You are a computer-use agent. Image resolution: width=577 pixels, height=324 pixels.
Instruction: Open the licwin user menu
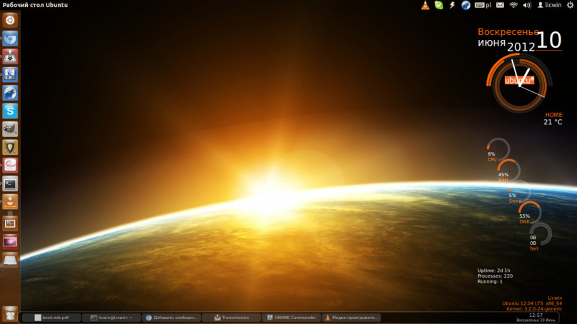[549, 5]
